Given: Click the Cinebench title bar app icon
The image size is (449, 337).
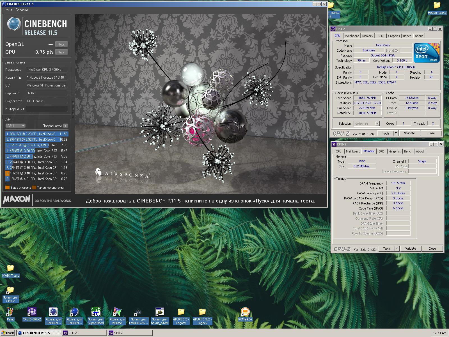Looking at the screenshot, I should [4, 4].
